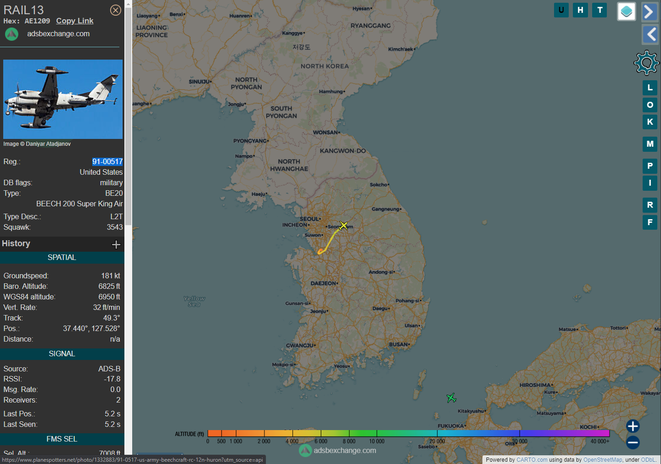Open the map layers selector icon
The image size is (661, 464).
tap(626, 11)
